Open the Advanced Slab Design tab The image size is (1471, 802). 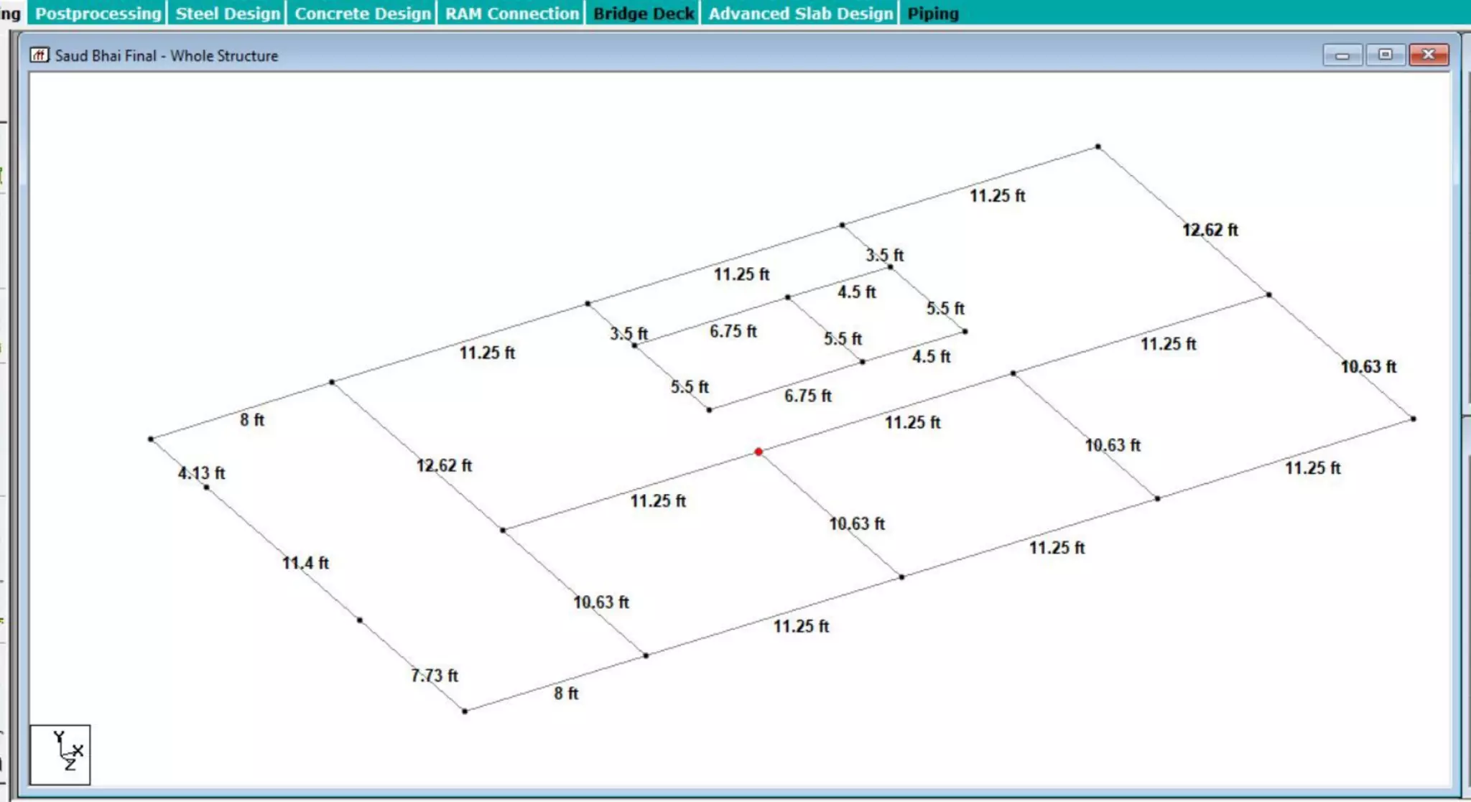[800, 13]
